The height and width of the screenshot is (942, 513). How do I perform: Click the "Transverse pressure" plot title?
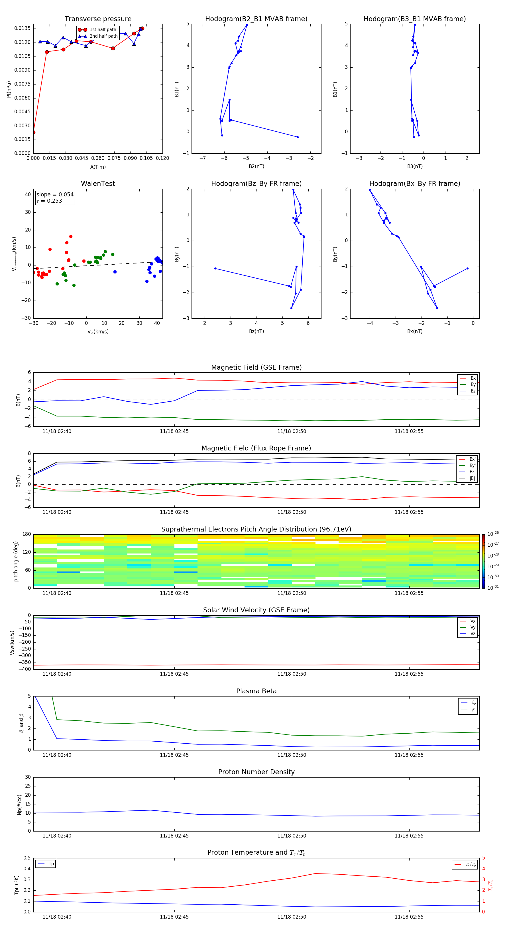98,19
